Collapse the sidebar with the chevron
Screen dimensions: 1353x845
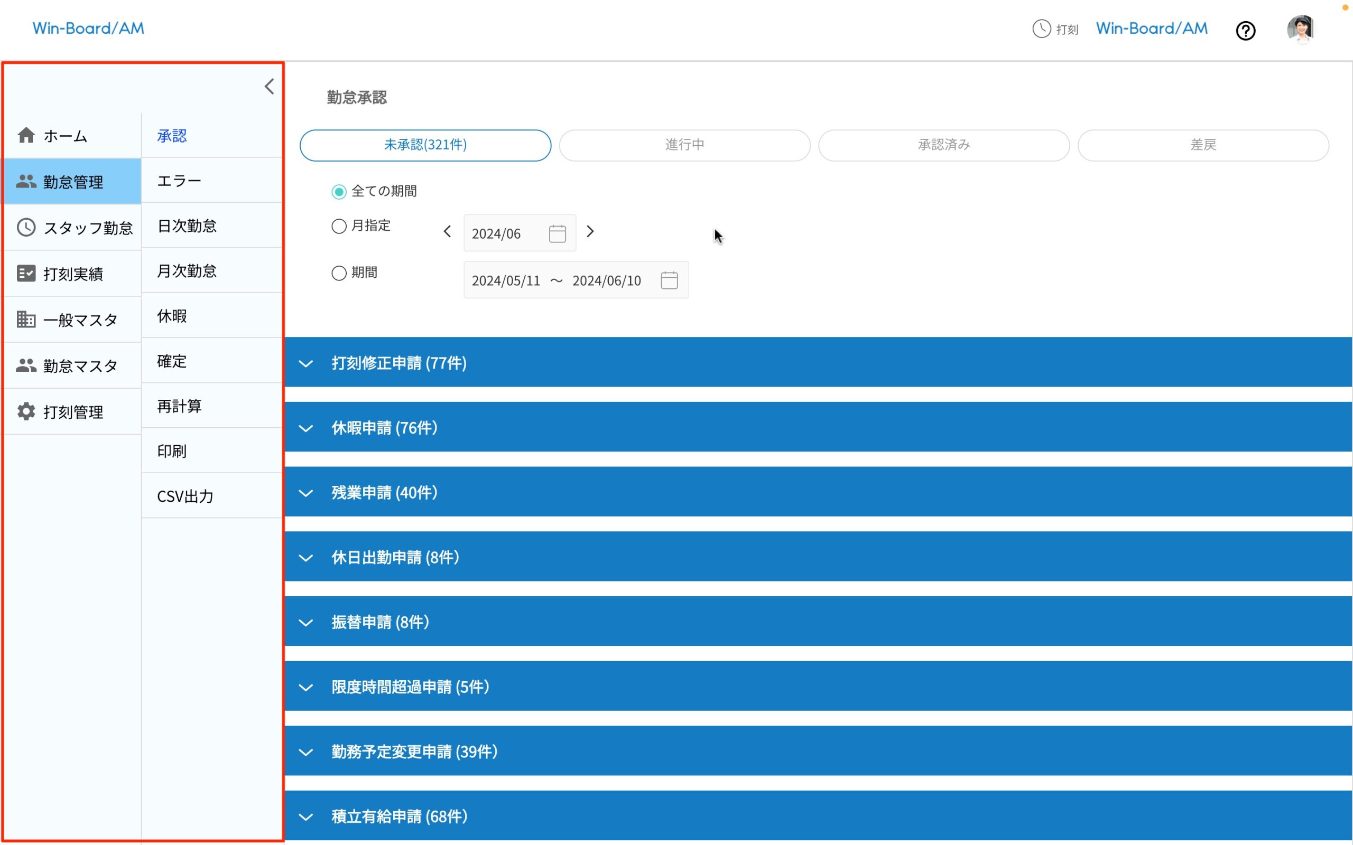click(x=269, y=86)
